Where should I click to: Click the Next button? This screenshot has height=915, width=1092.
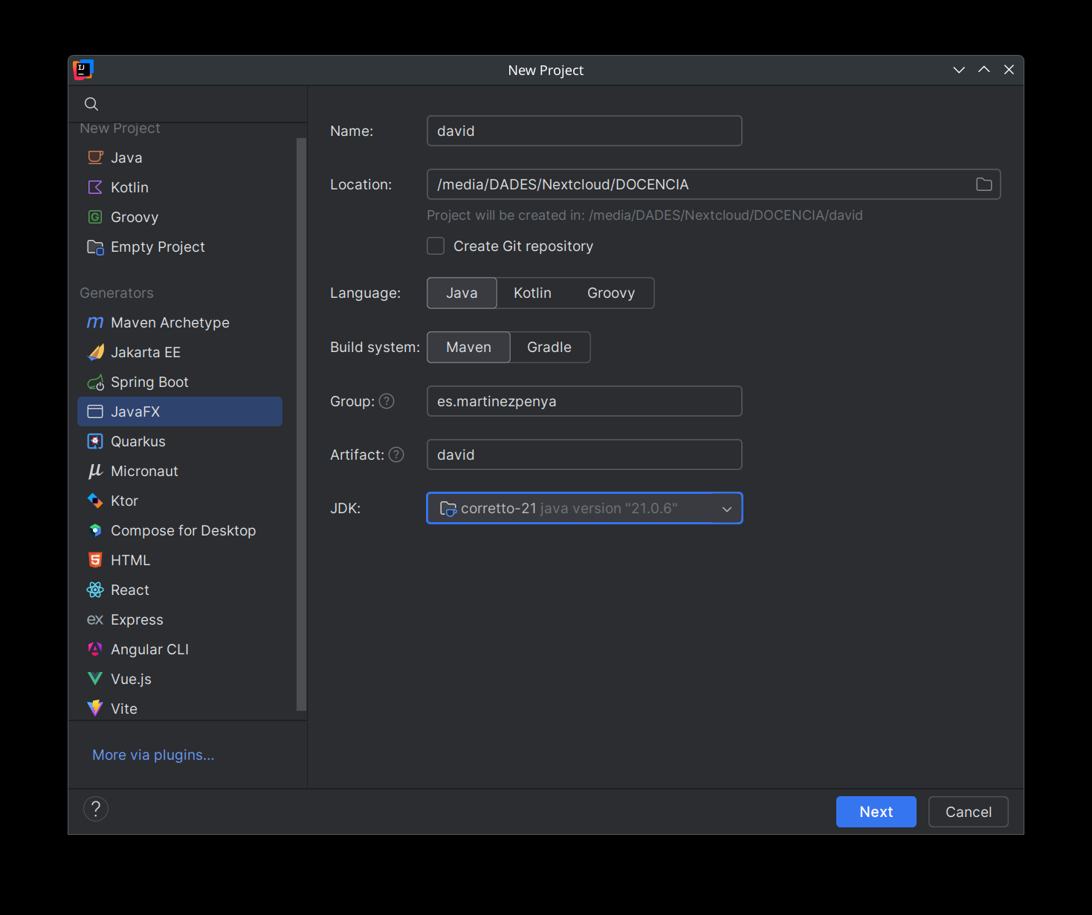coord(876,811)
